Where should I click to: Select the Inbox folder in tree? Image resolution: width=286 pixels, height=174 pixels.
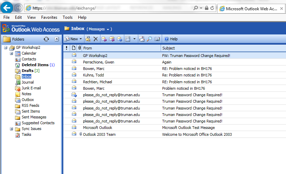point(27,76)
